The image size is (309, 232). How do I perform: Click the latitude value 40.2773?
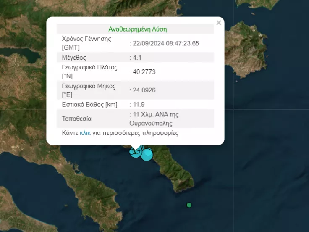pyautogui.click(x=144, y=72)
